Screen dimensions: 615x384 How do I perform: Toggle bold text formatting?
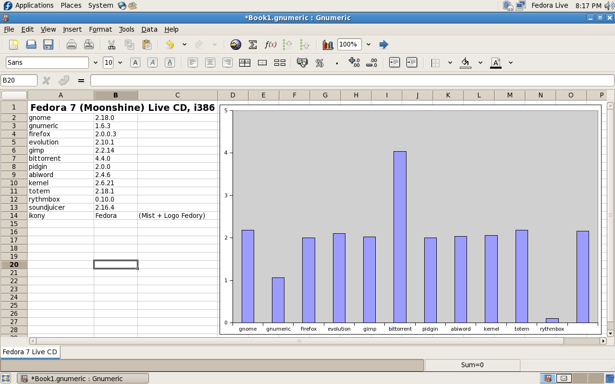(x=135, y=62)
